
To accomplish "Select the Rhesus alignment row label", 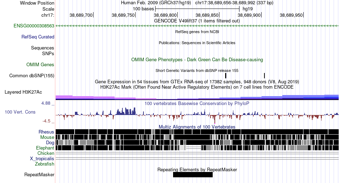I will pyautogui.click(x=46, y=132).
